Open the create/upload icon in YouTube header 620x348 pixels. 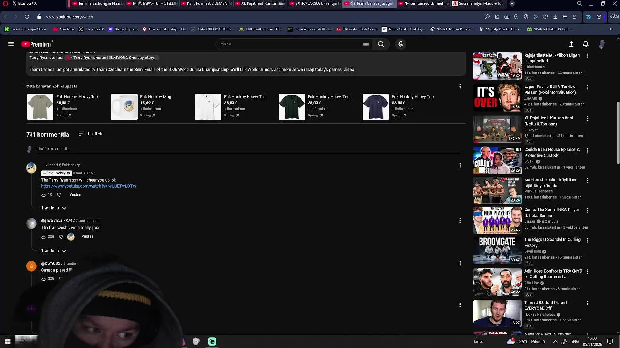(x=571, y=44)
